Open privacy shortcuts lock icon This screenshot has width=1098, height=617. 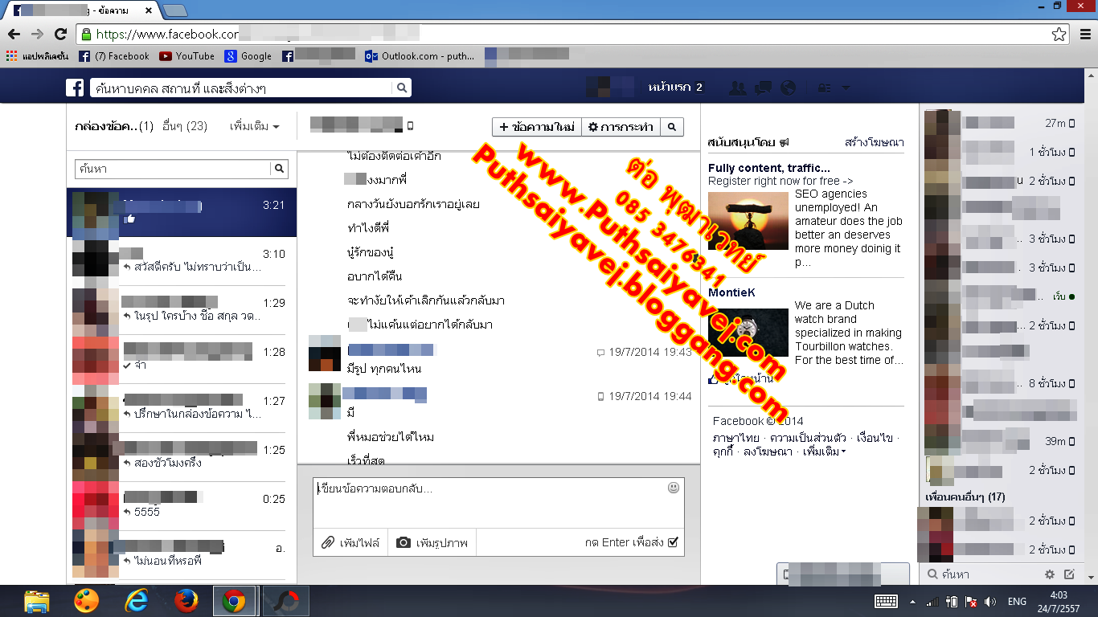tap(824, 88)
